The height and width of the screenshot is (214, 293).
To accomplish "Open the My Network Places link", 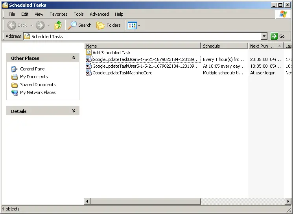I will point(38,92).
